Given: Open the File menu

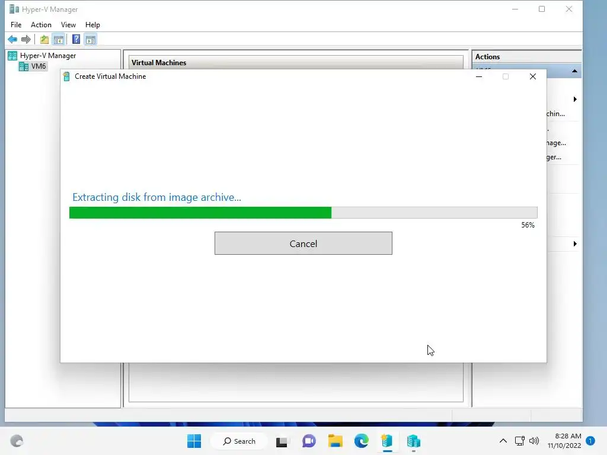Looking at the screenshot, I should [x=16, y=25].
